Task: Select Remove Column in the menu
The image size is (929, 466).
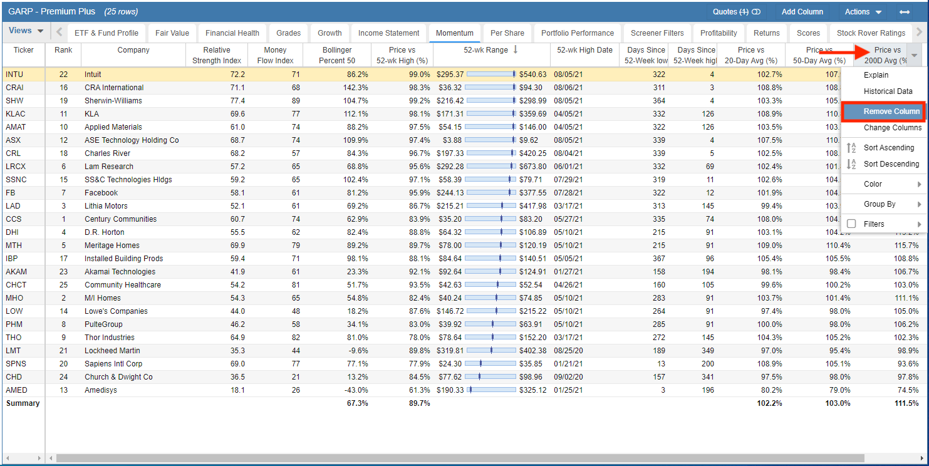Action: (x=883, y=111)
